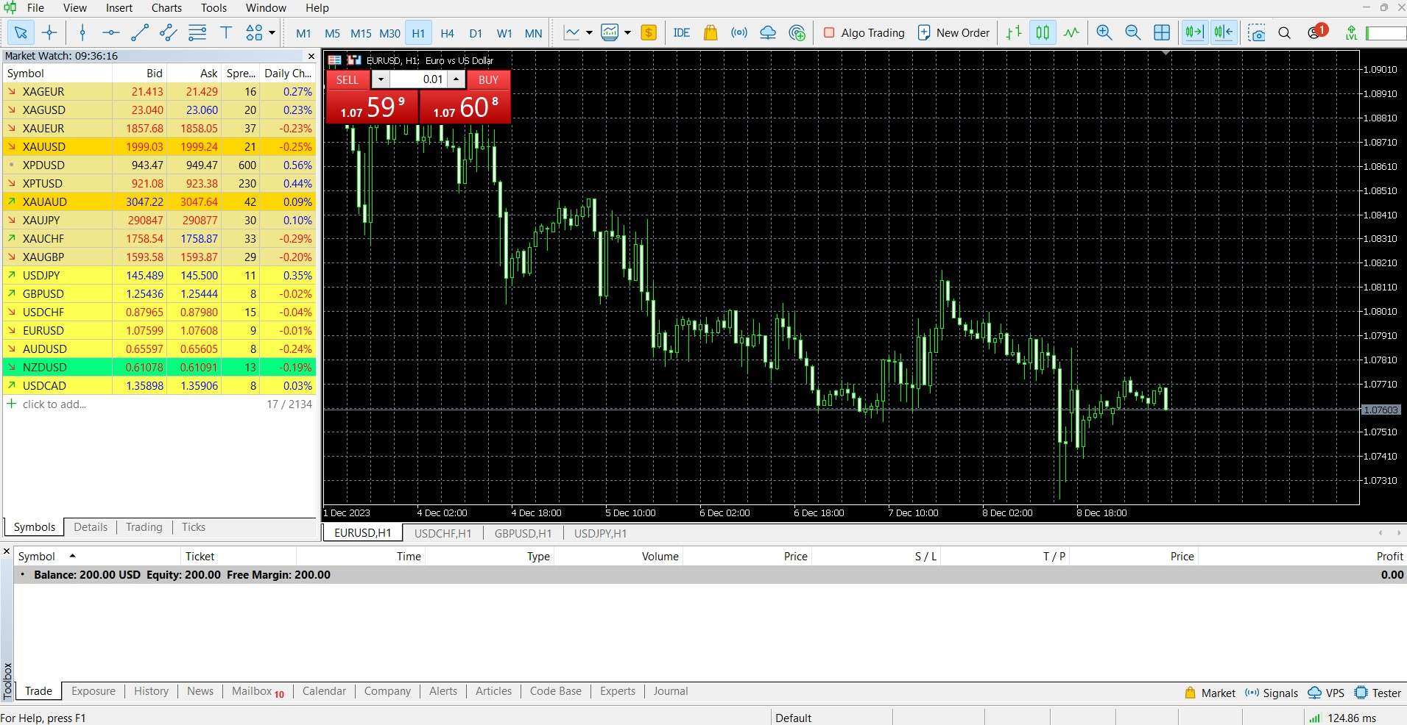Click the MQL5 cloud network icon
This screenshot has height=725, width=1407.
pyautogui.click(x=797, y=32)
